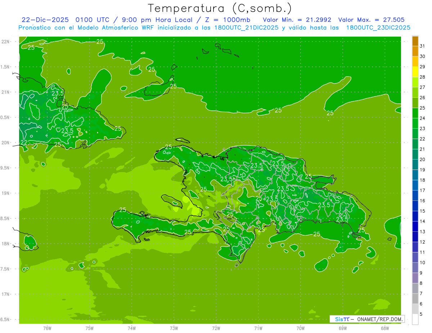This screenshot has height=333, width=432.
Task: Pick the yellow swatch between 28 and 29
Action: (x=415, y=72)
